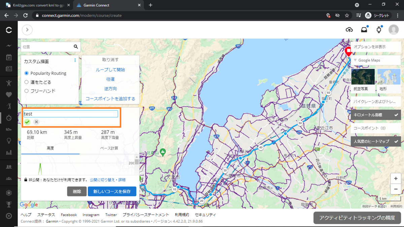Toggle the キロメートル指標 option

coord(376,115)
